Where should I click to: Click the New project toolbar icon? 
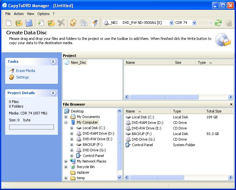pos(8,23)
